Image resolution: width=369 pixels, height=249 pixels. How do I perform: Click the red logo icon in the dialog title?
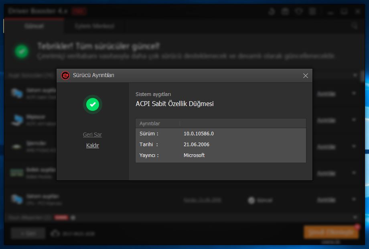pos(65,76)
